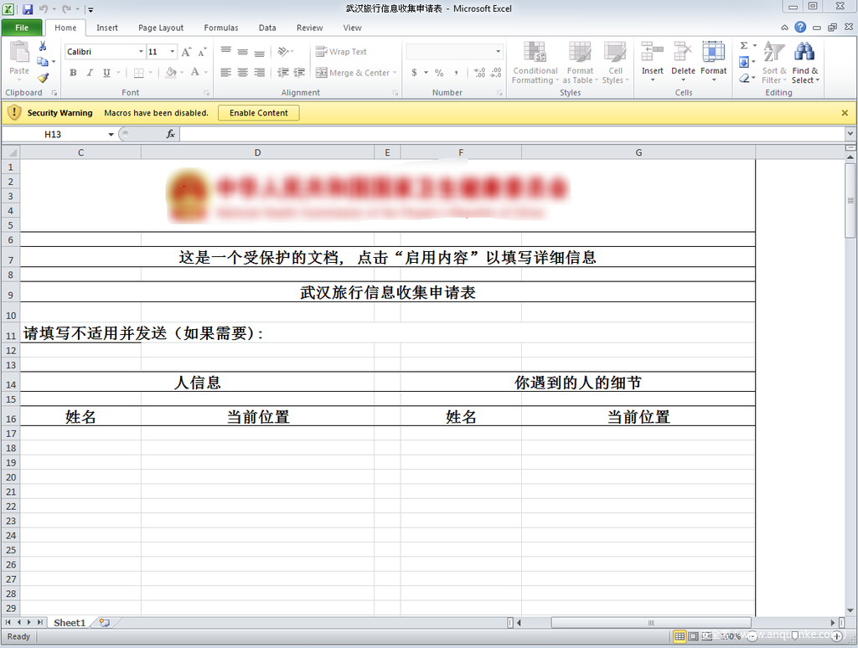The height and width of the screenshot is (648, 858).
Task: Click the Format as Table icon
Action: [580, 62]
